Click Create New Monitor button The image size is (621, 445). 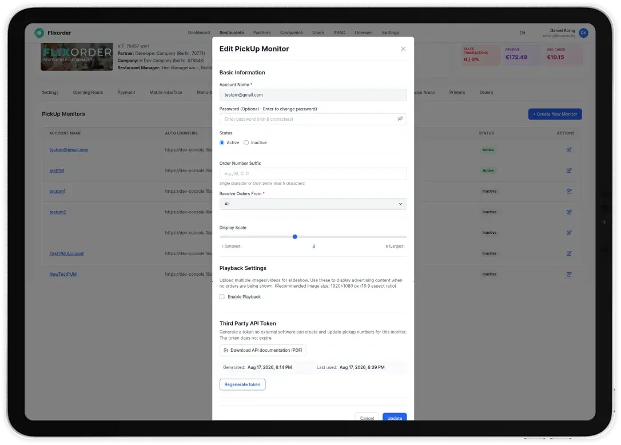pos(555,114)
